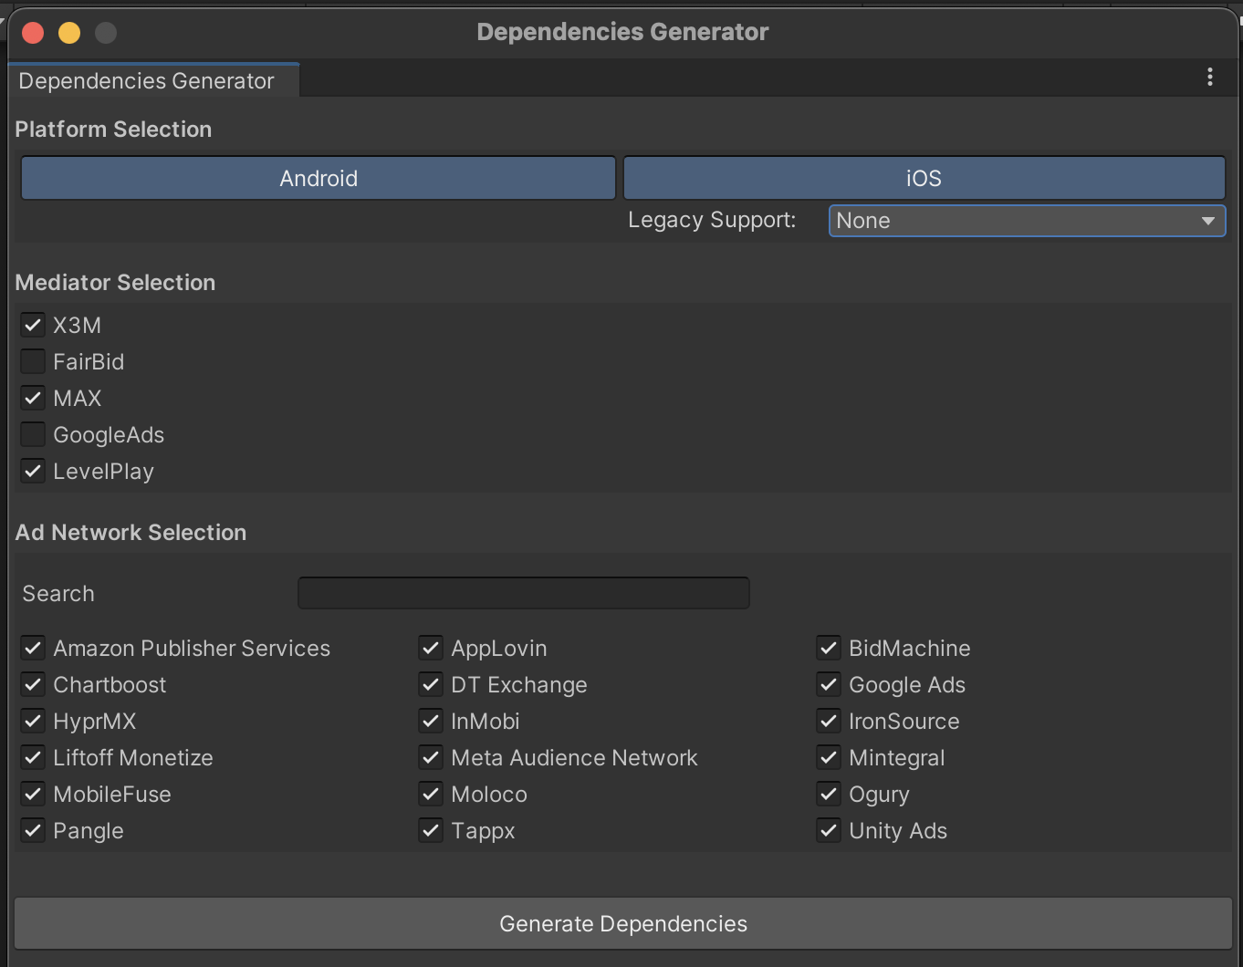
Task: Toggle the DT Exchange checkbox
Action: [431, 684]
